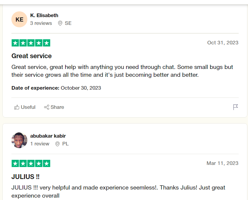Click the Share button label

pos(57,107)
